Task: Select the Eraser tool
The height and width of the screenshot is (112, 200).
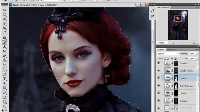Action: pos(4,56)
